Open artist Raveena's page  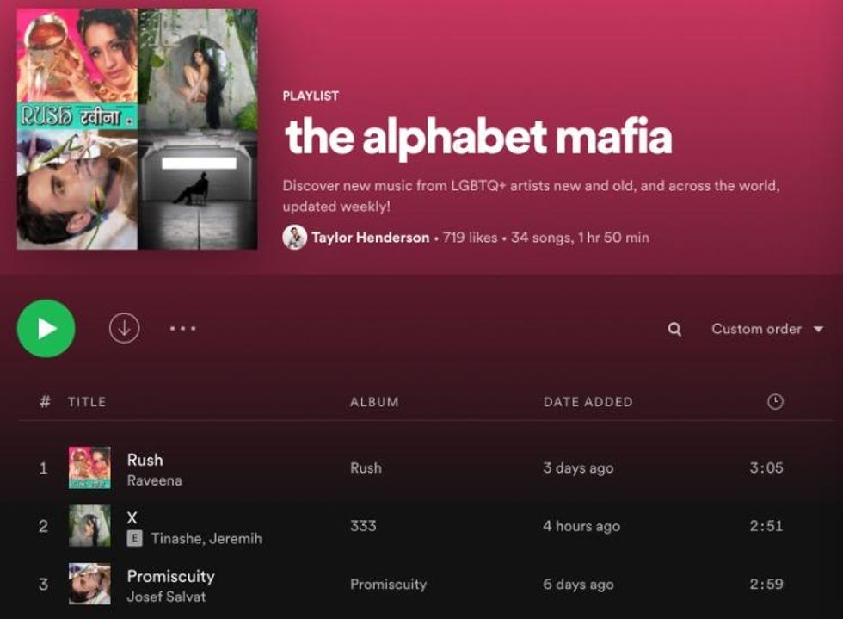(x=154, y=480)
